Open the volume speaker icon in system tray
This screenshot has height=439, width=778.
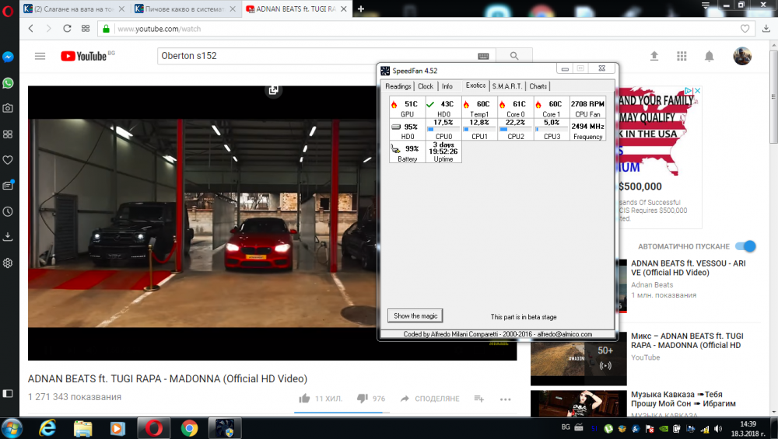click(718, 429)
